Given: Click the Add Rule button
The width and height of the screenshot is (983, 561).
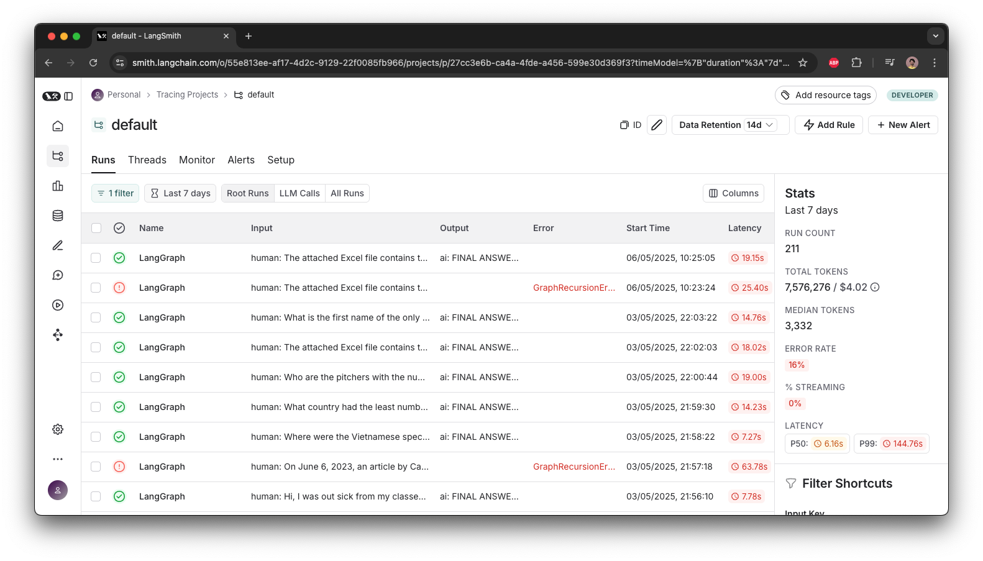Looking at the screenshot, I should tap(829, 125).
